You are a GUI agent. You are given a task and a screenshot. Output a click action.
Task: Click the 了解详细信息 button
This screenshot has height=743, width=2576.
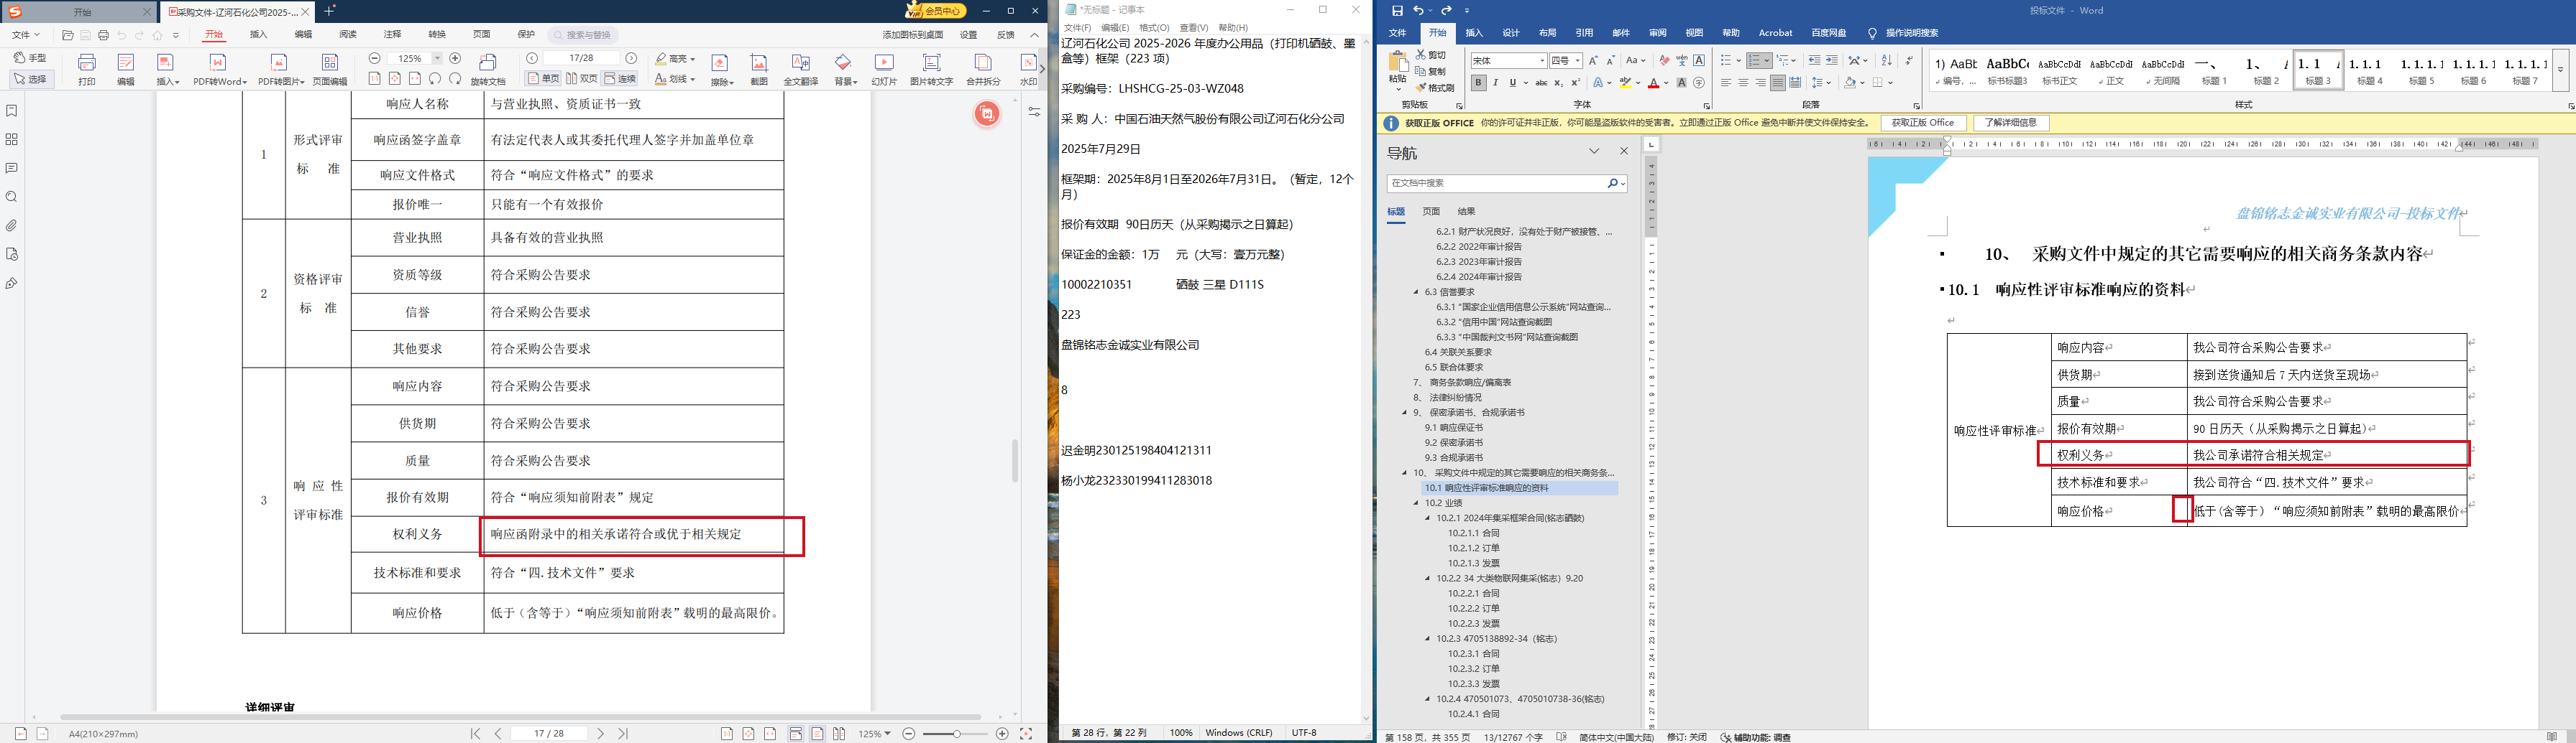pos(2011,123)
